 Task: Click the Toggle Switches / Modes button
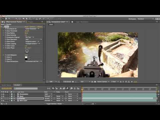click(x=54, y=104)
